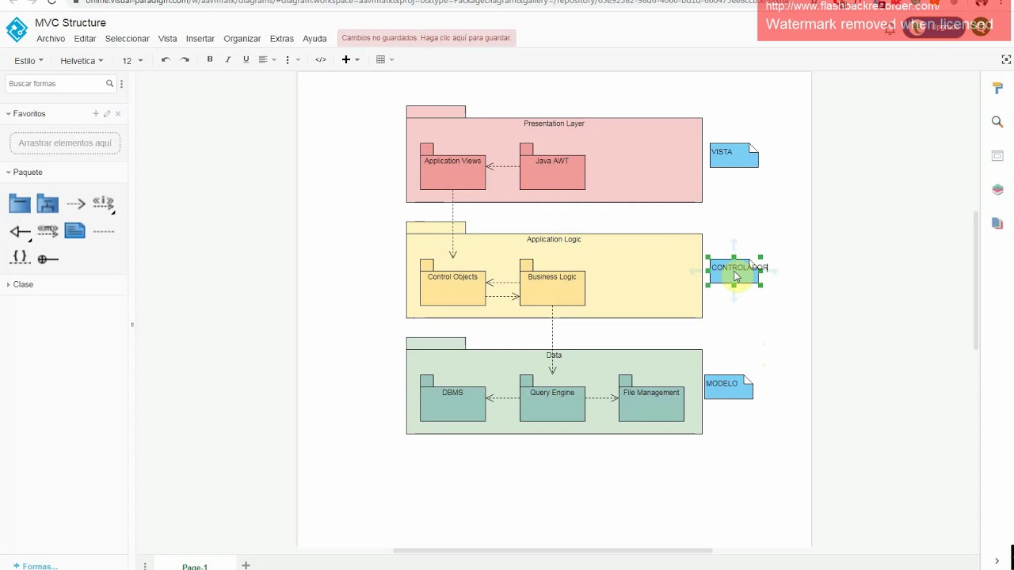Open the plus insert dropdown
Screen dimensions: 1014x570
[350, 59]
